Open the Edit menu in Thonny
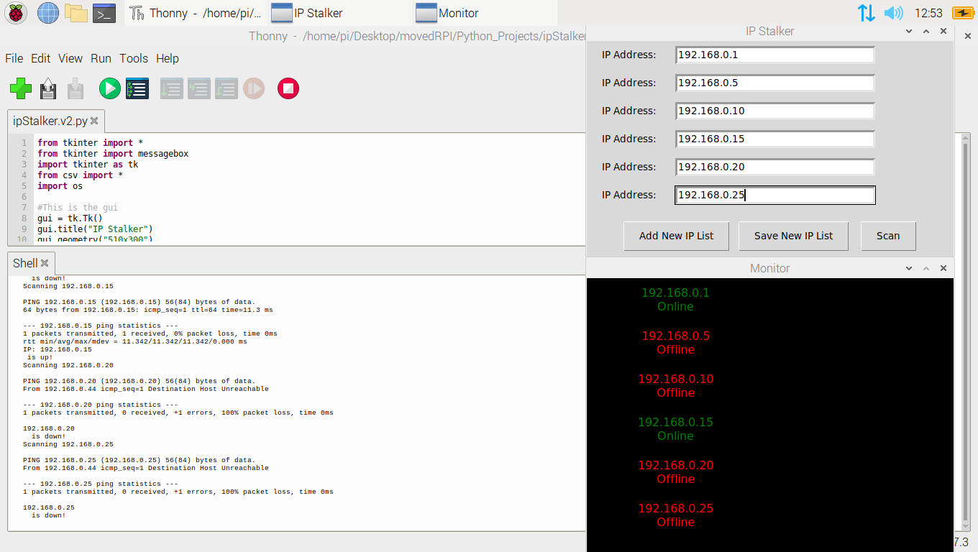 tap(41, 58)
